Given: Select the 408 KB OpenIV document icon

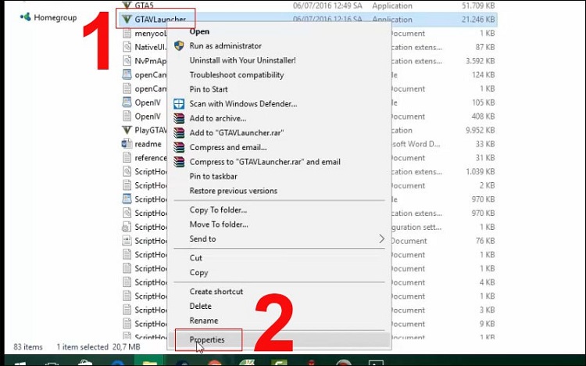Looking at the screenshot, I should pos(127,117).
